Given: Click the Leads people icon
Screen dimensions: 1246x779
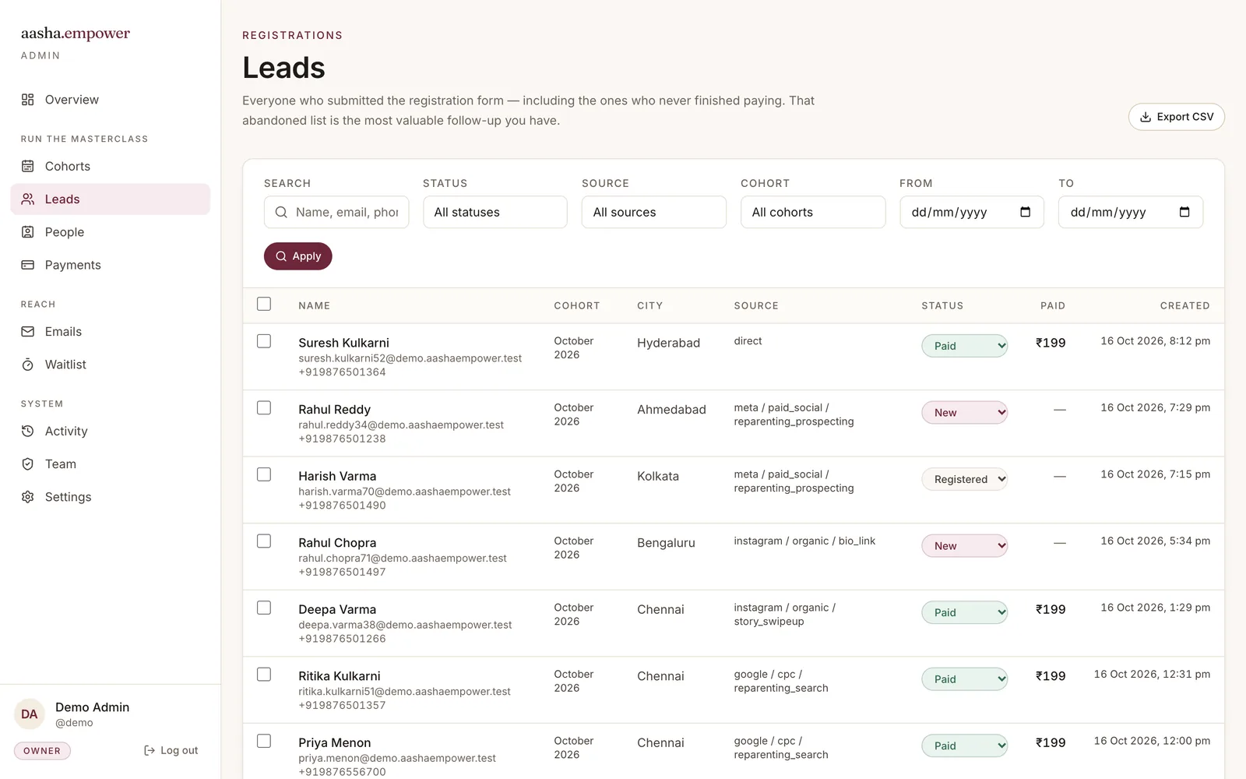Looking at the screenshot, I should click(28, 199).
